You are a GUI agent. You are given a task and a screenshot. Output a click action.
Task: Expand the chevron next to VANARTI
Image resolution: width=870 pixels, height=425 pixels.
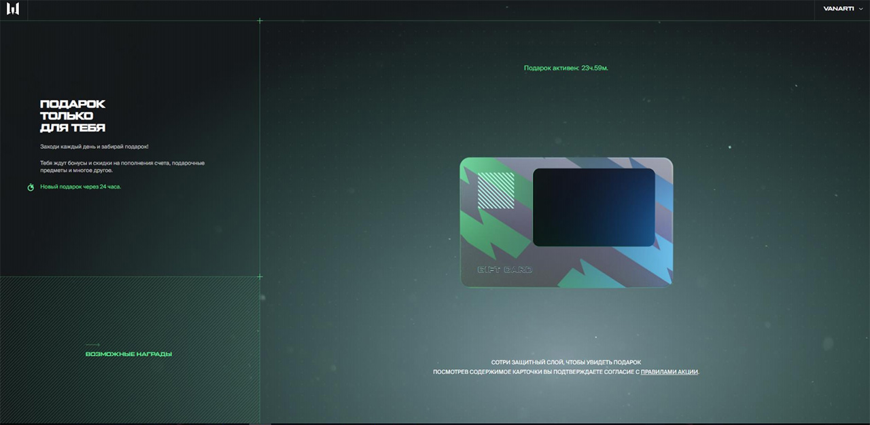pyautogui.click(x=861, y=9)
